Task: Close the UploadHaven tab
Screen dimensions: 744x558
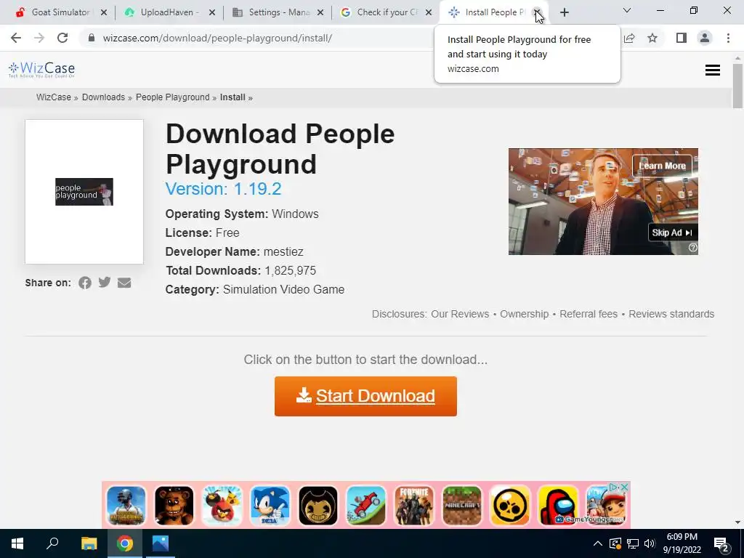Action: coord(212,12)
